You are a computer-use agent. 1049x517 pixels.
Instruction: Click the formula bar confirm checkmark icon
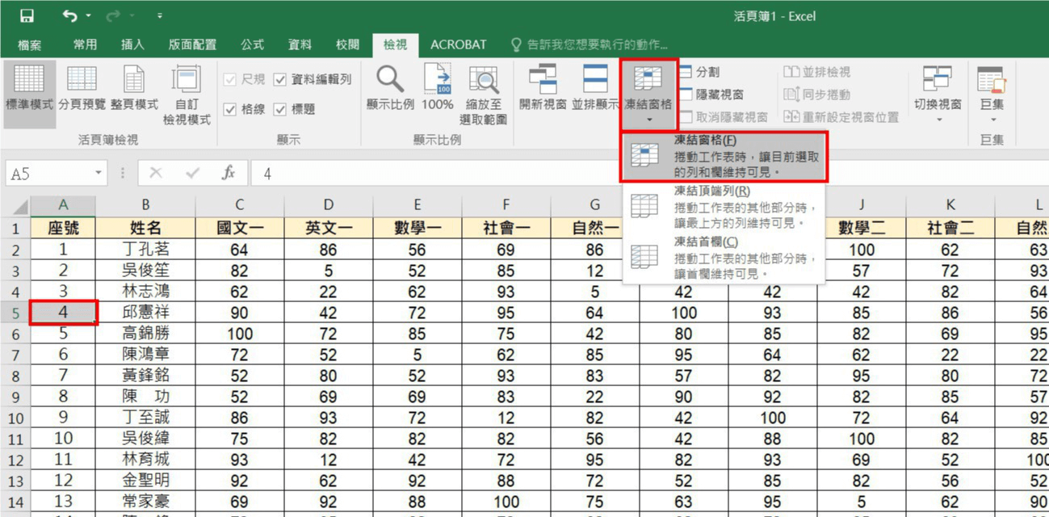click(192, 173)
